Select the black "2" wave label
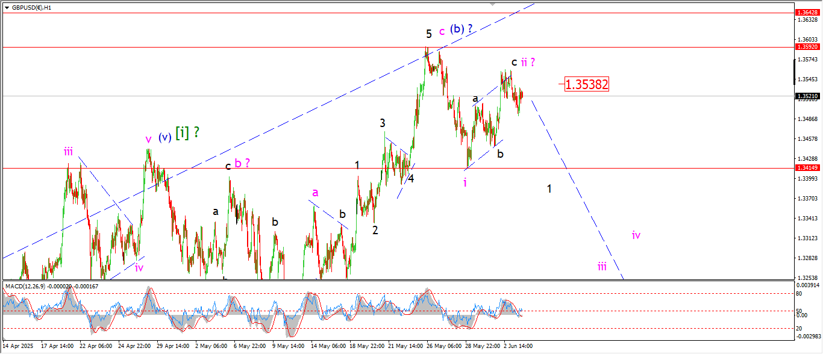The width and height of the screenshot is (823, 354). coord(375,230)
